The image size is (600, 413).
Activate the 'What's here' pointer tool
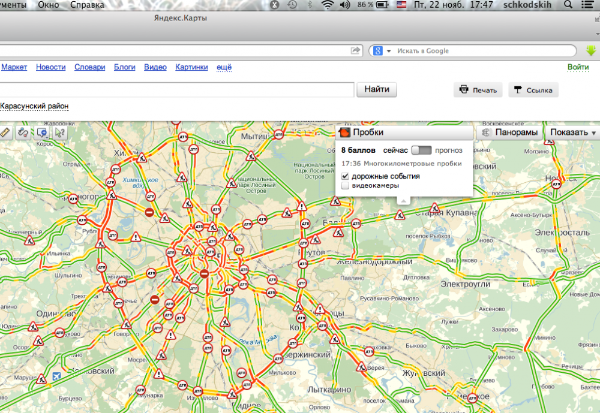point(60,132)
